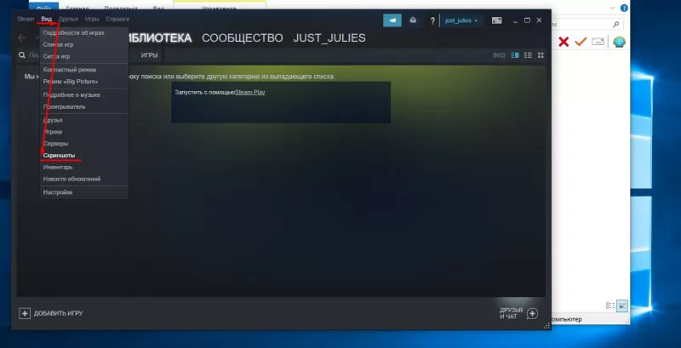The width and height of the screenshot is (681, 348).
Task: Select Друзья in the dropdown list
Action: pyautogui.click(x=83, y=120)
